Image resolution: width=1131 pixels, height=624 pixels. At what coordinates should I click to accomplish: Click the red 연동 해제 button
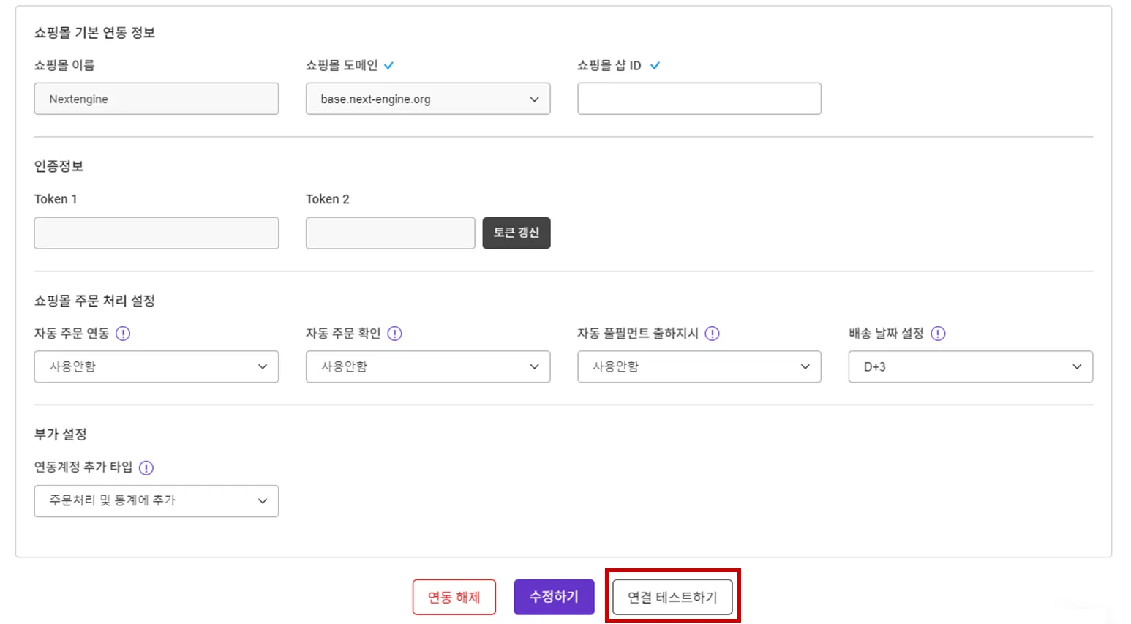click(x=454, y=597)
